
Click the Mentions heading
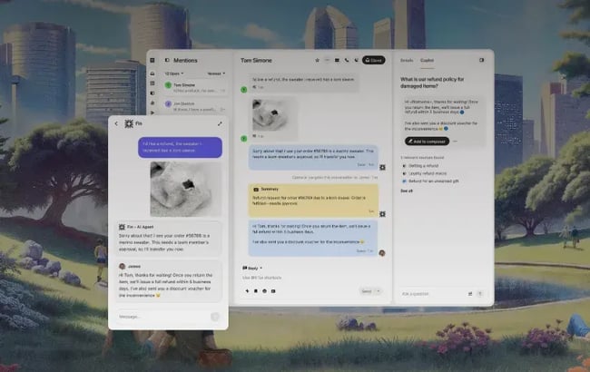(x=185, y=60)
